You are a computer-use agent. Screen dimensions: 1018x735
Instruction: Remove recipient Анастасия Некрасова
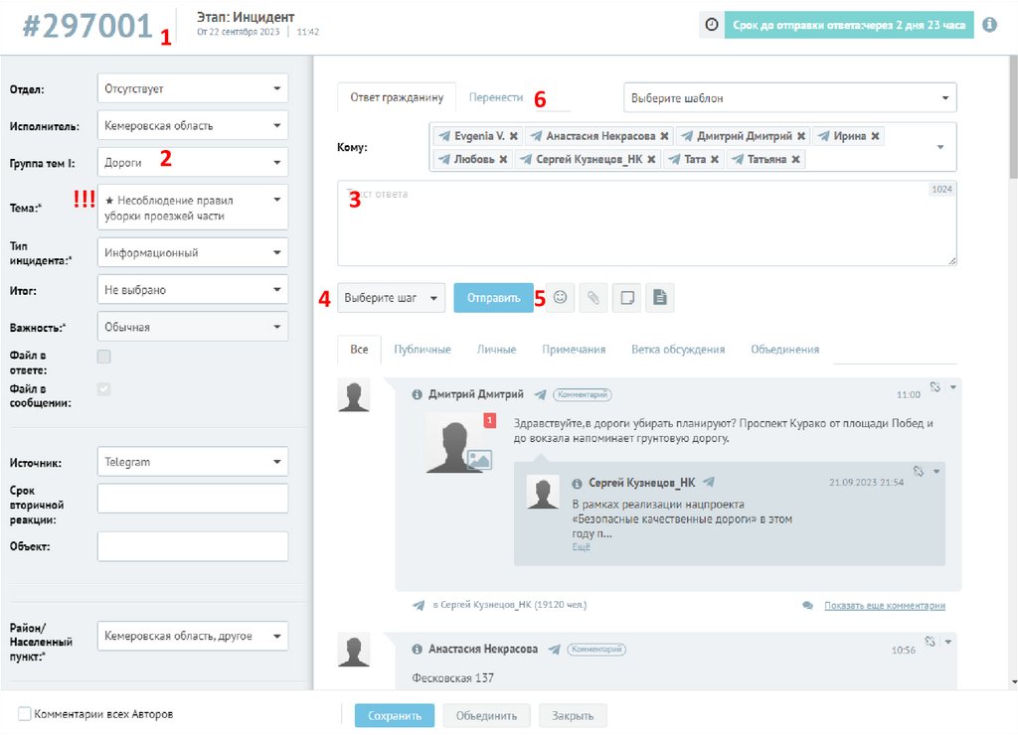pyautogui.click(x=664, y=136)
